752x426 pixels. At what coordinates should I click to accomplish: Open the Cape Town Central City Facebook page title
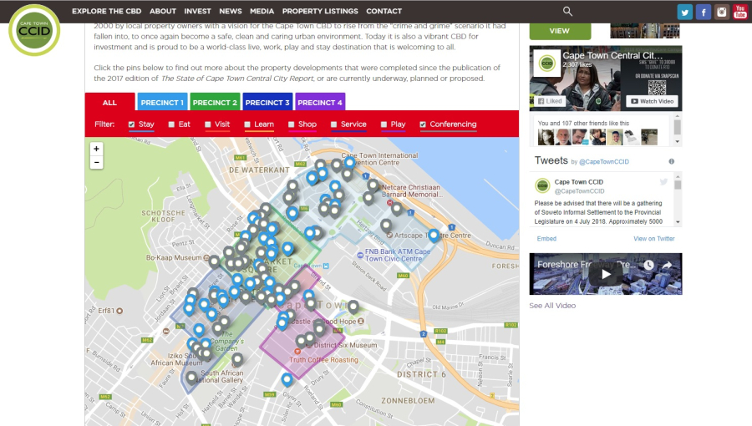[x=612, y=56]
